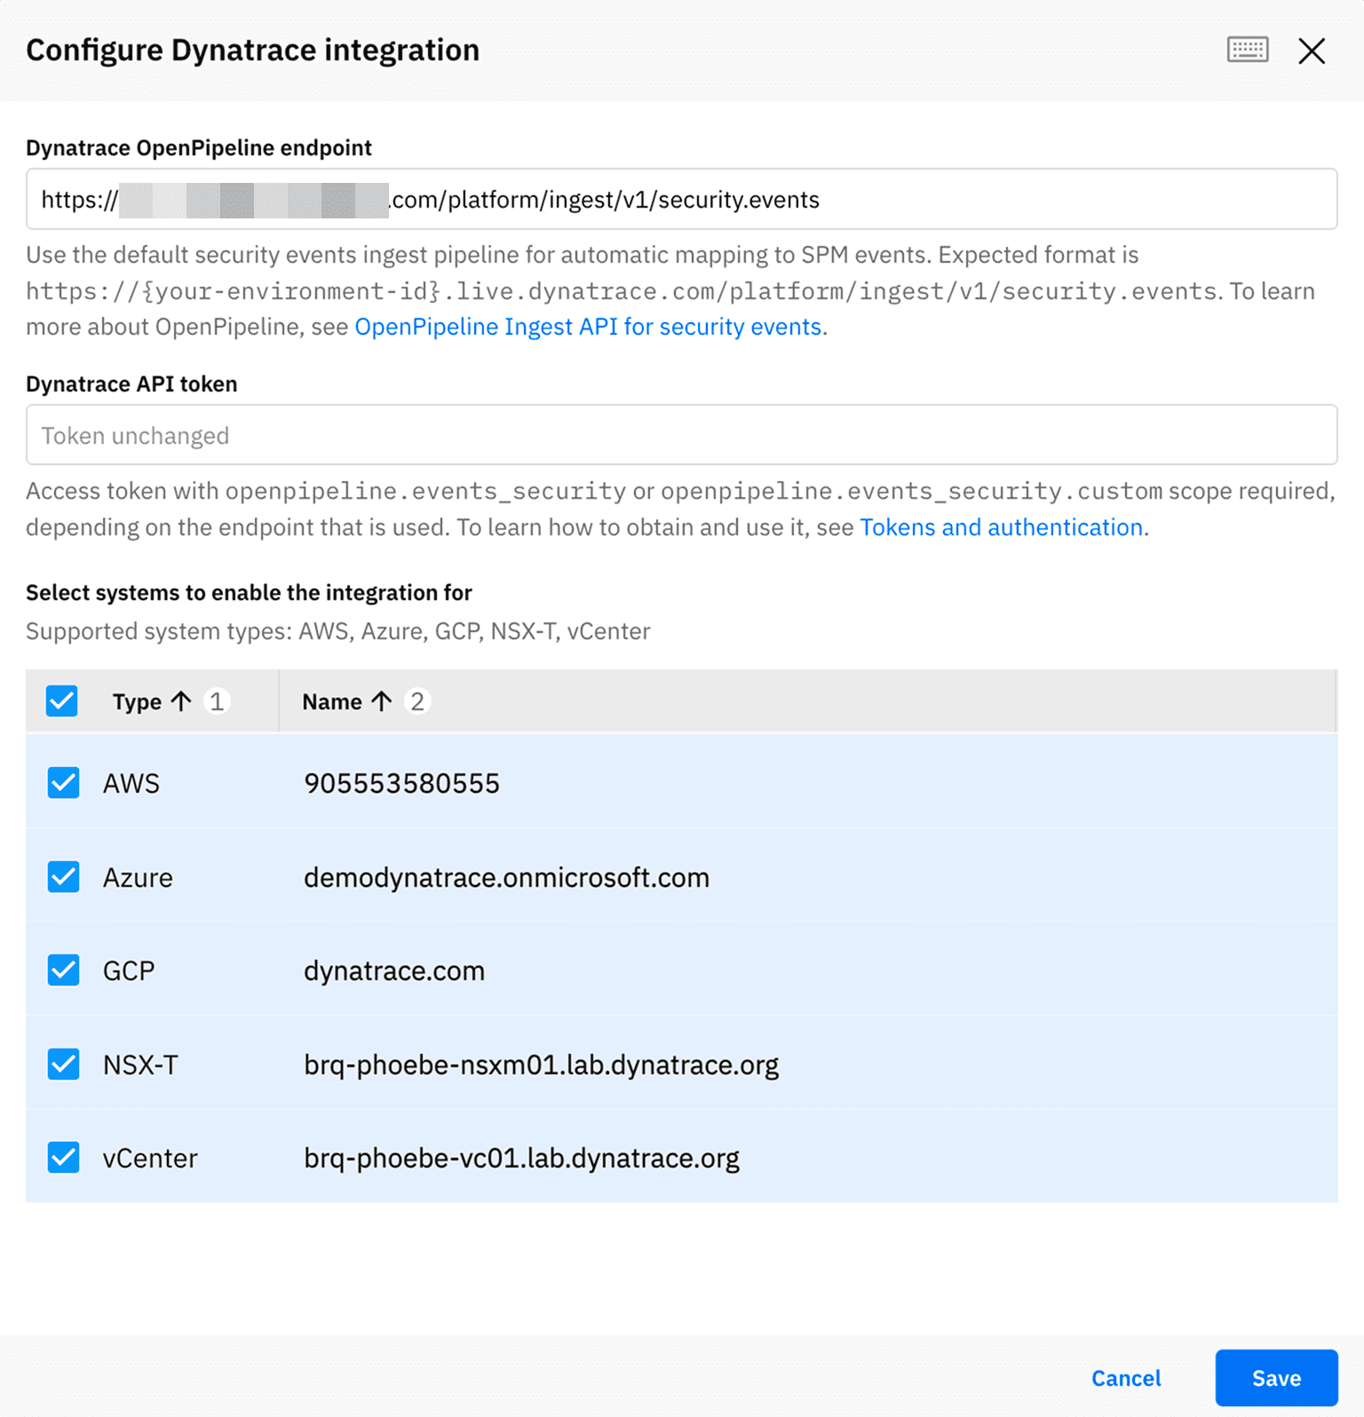
Task: Click the NSX-T type label
Action: pos(140,1065)
